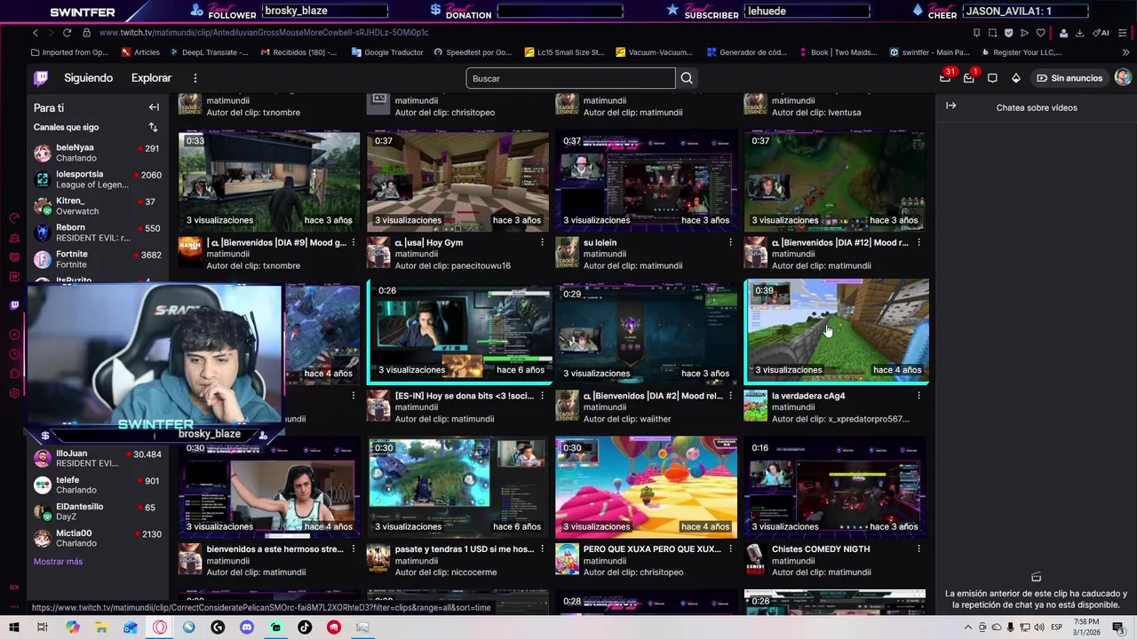Click the Buscar search field

[570, 78]
